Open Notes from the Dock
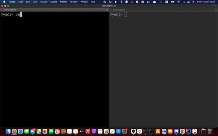The width and height of the screenshot is (218, 136). point(76,131)
